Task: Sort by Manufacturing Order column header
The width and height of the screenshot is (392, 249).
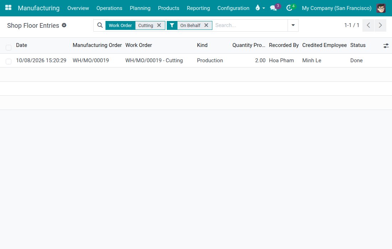Action: [97, 45]
